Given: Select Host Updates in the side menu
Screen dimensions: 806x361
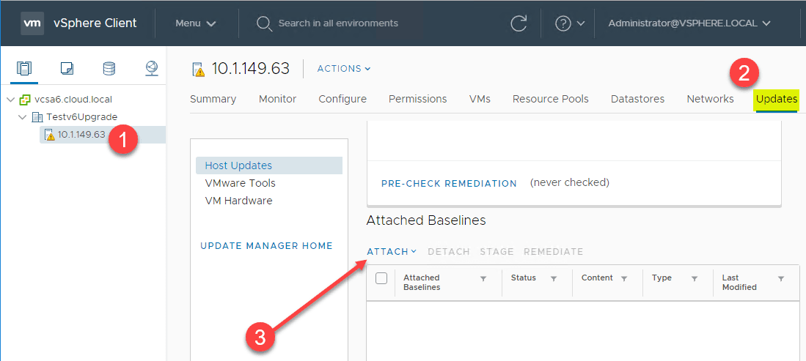Looking at the screenshot, I should click(x=269, y=165).
